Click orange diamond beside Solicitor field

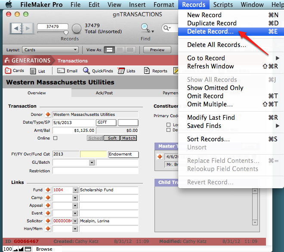tap(48, 221)
